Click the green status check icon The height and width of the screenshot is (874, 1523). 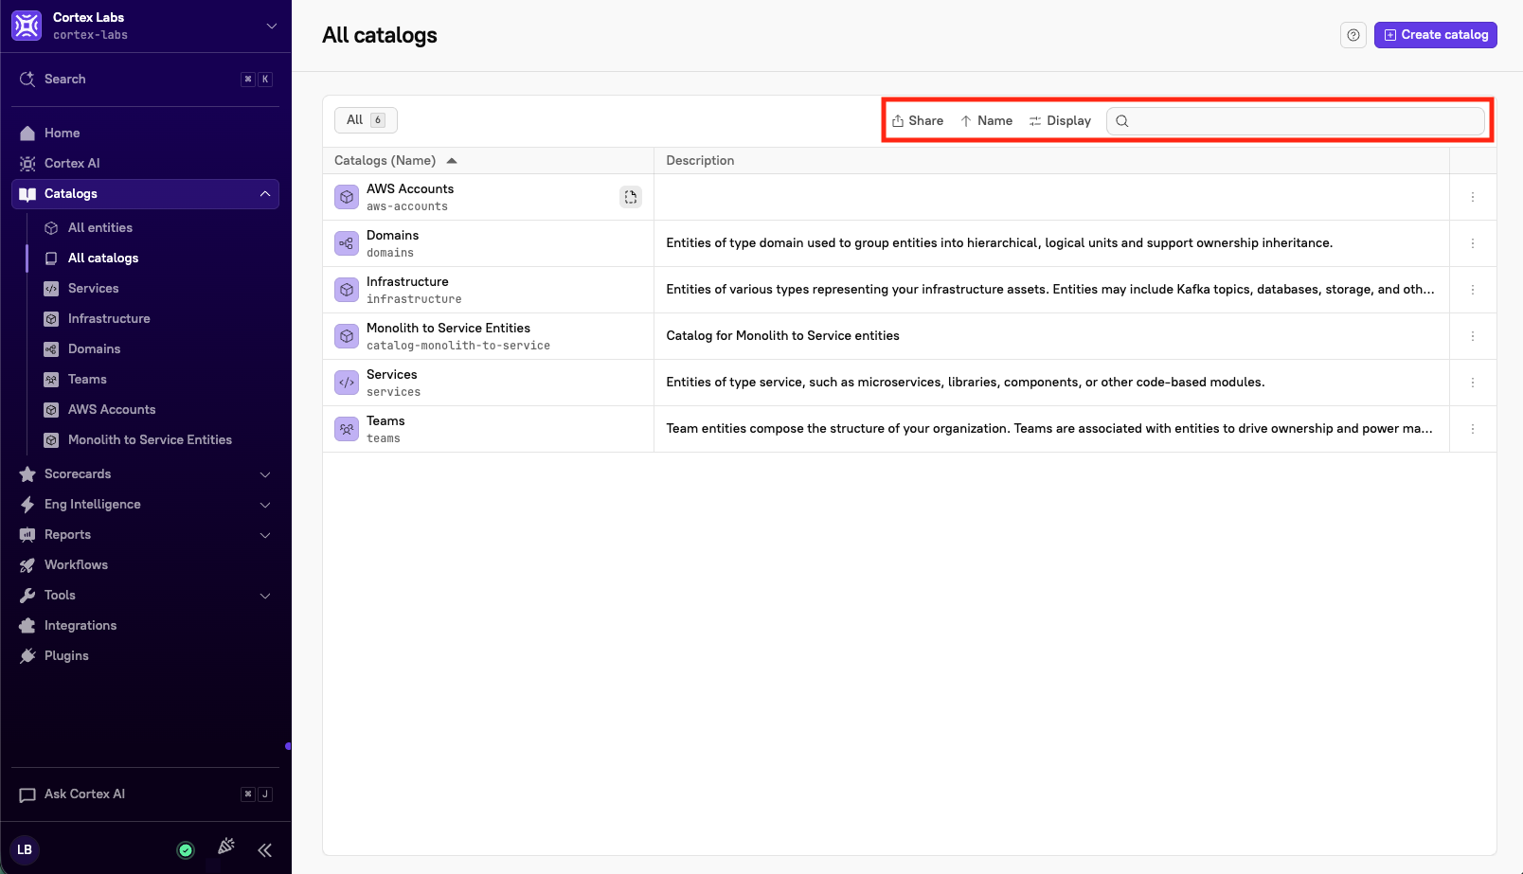[x=186, y=850]
